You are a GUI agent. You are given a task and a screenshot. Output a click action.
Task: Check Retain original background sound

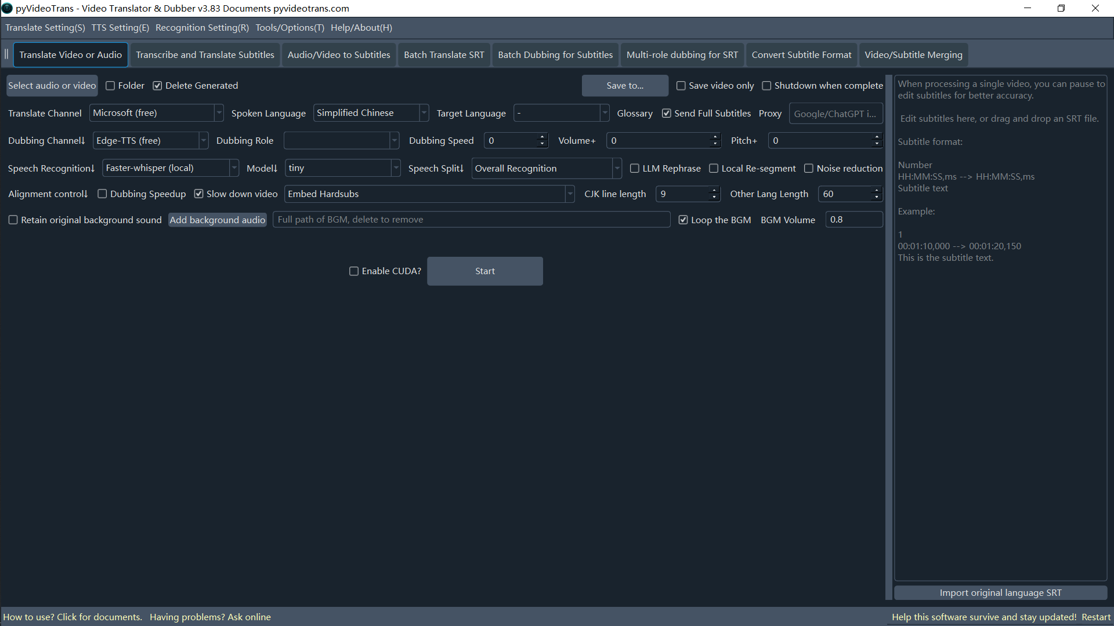click(13, 220)
